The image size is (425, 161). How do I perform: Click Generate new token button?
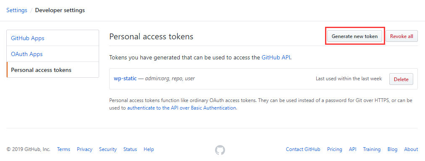click(354, 36)
